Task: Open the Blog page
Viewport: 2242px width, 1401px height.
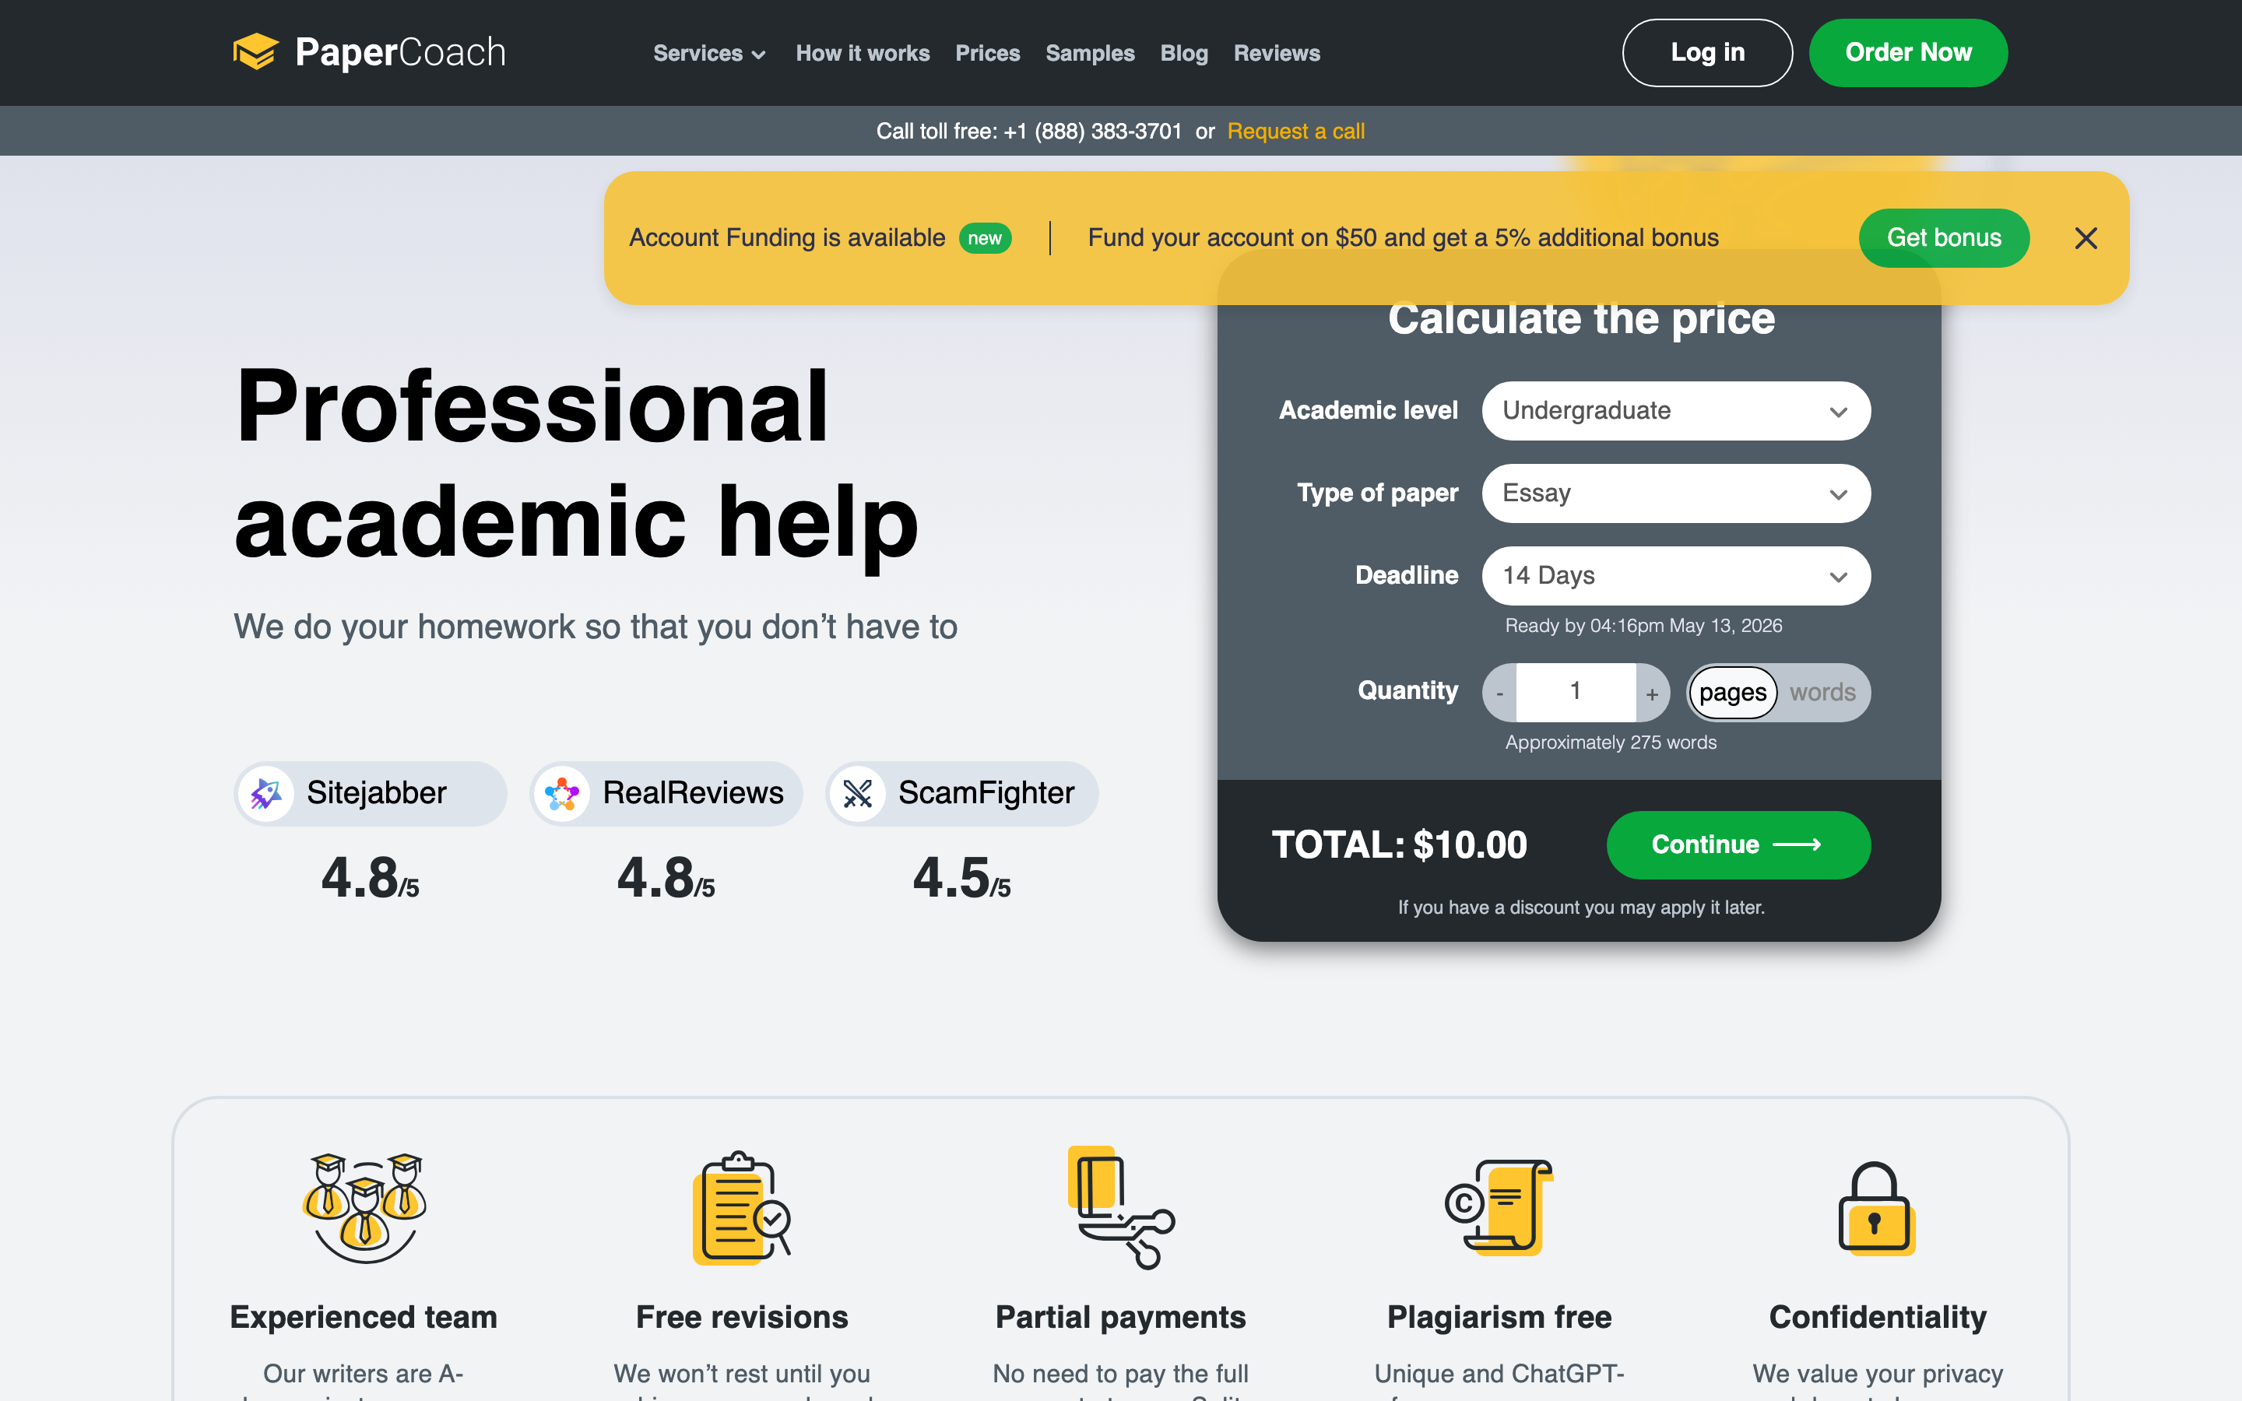Action: [x=1184, y=53]
